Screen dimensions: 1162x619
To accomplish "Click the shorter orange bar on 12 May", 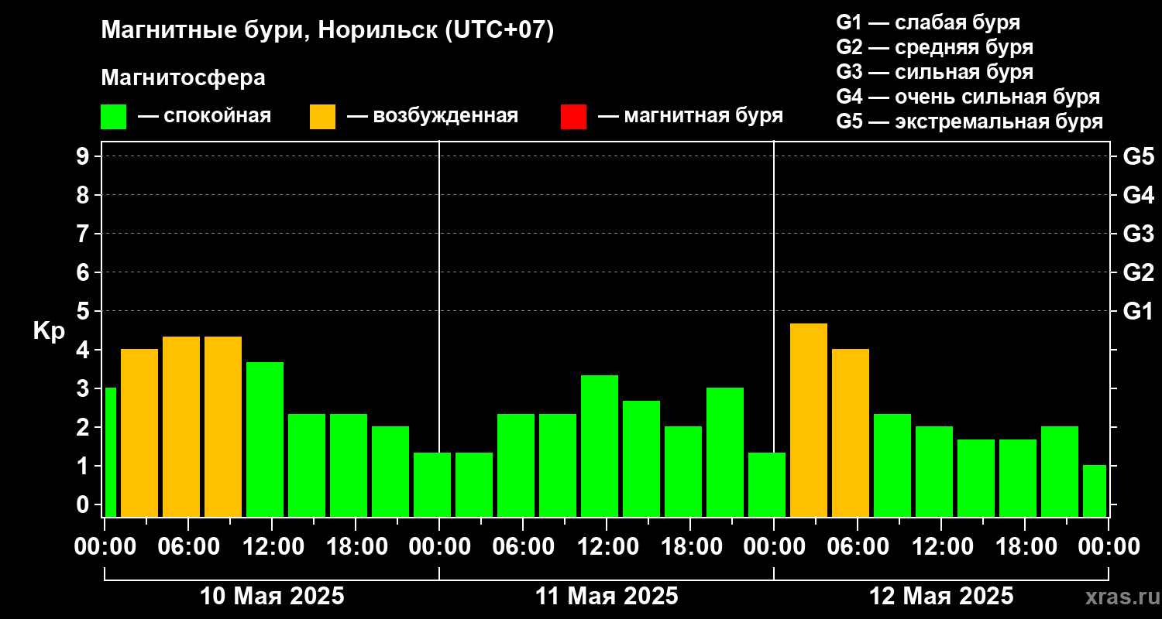I will [851, 433].
